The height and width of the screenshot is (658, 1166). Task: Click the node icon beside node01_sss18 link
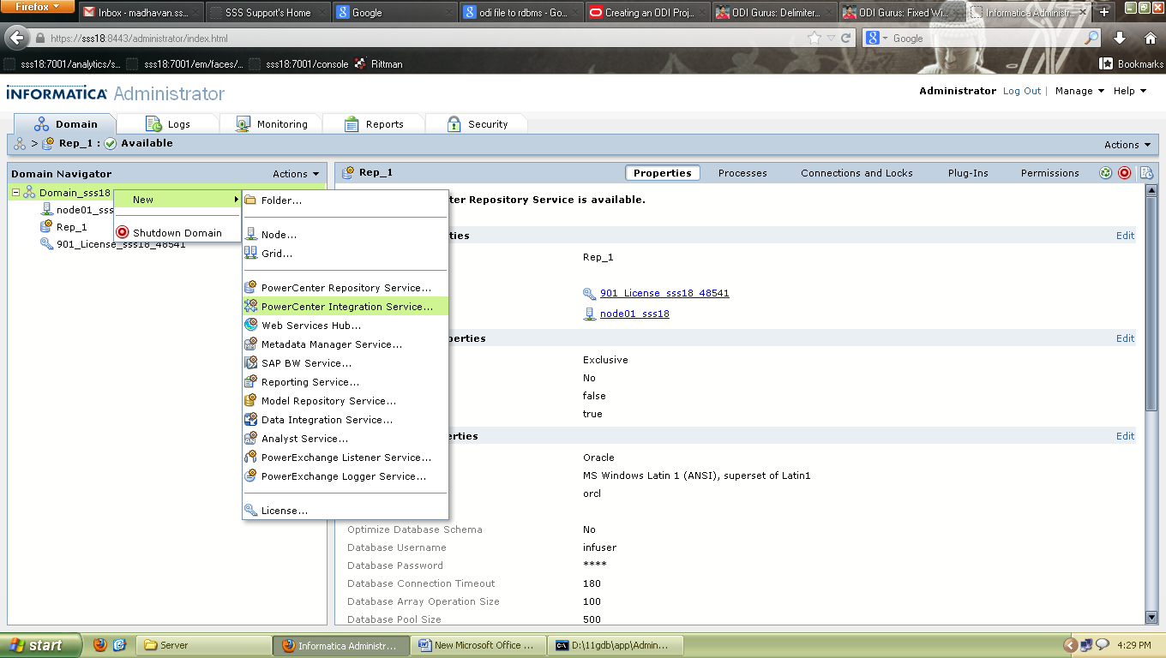[590, 314]
